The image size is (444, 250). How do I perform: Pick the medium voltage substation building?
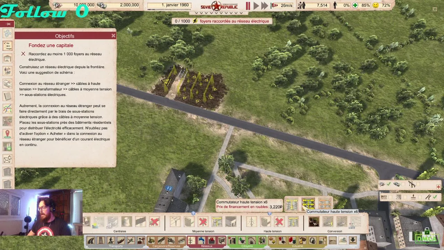pyautogui.click(x=231, y=222)
